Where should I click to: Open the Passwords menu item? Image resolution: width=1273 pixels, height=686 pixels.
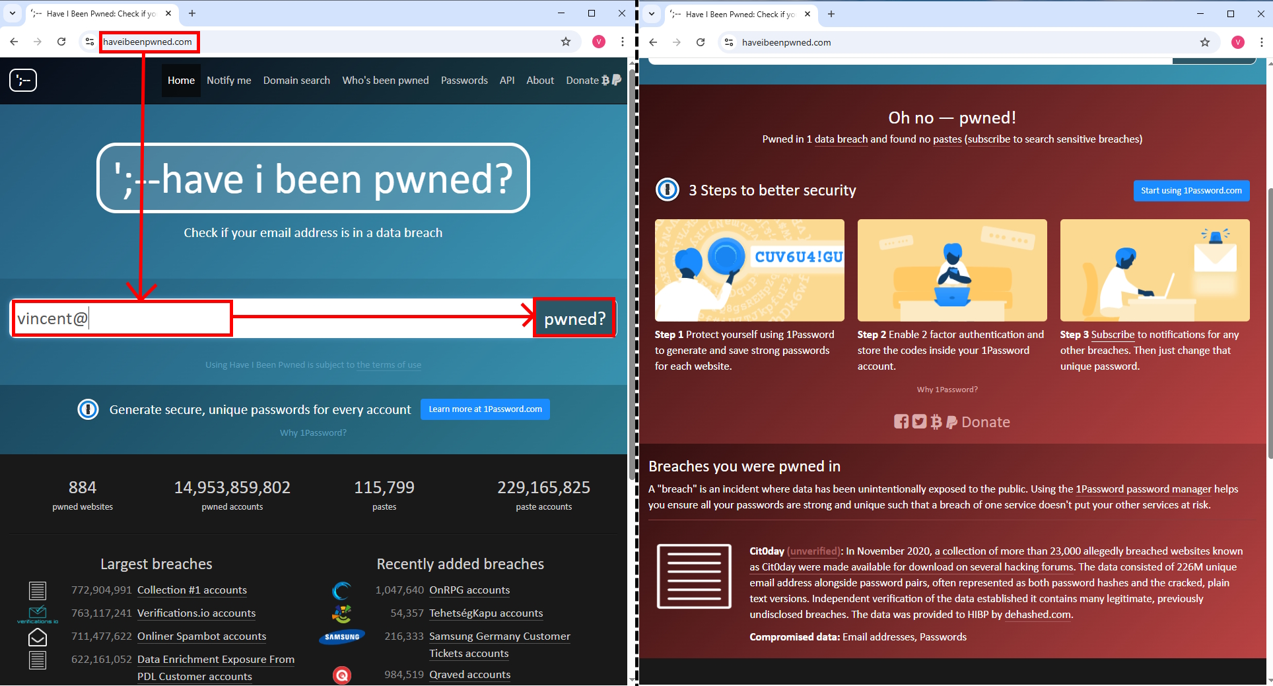[x=464, y=81]
